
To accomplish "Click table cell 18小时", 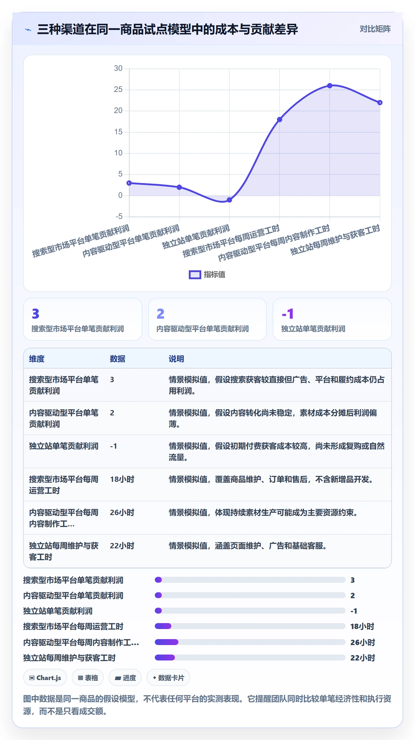I will click(x=122, y=479).
